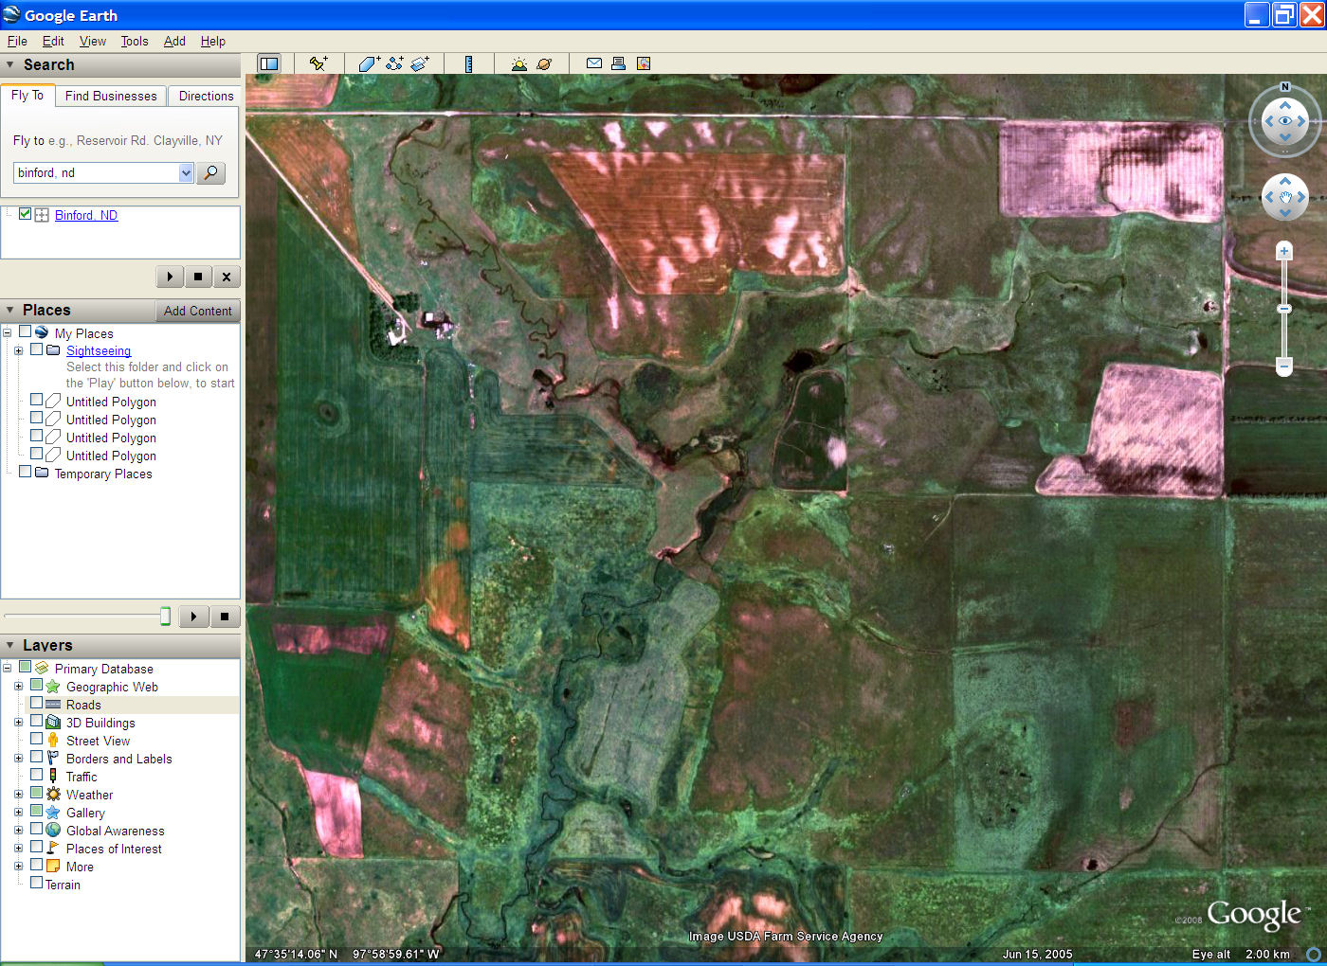Viewport: 1327px width, 966px height.
Task: Stop the search results tour
Action: (198, 277)
